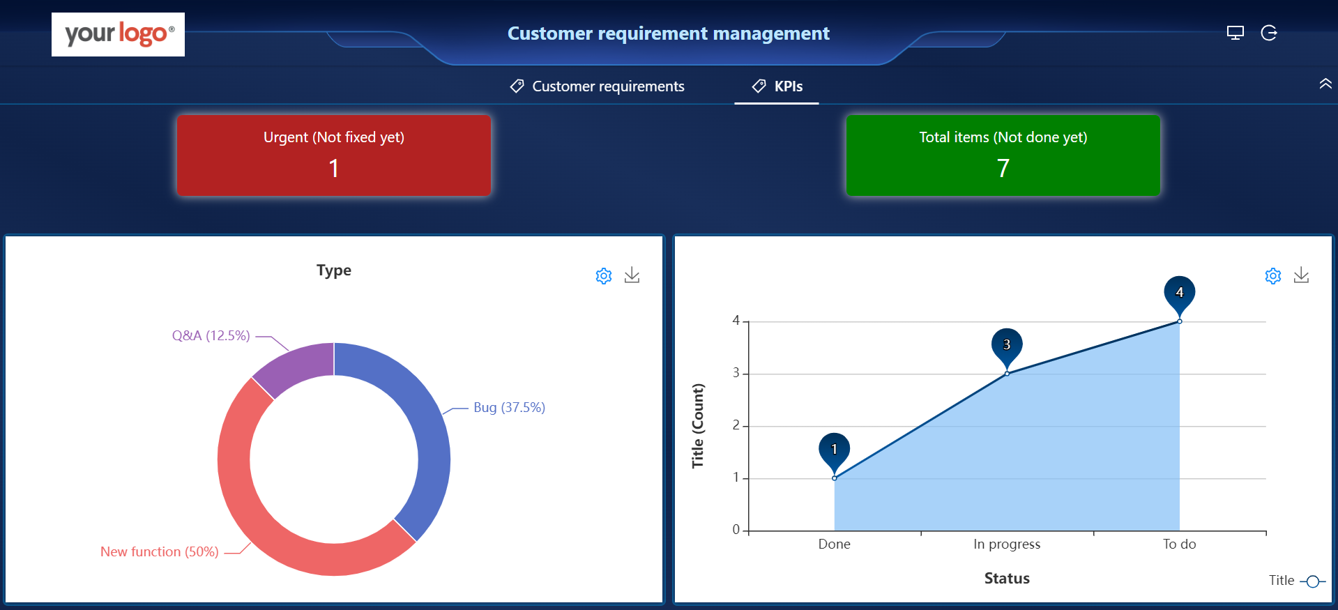This screenshot has width=1338, height=610.
Task: Click the logout icon in header
Action: [x=1269, y=33]
